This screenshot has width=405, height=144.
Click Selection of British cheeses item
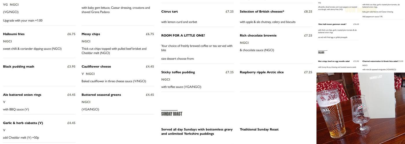point(262,12)
